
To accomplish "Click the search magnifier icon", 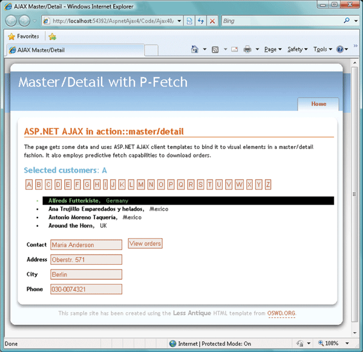I will (x=347, y=21).
